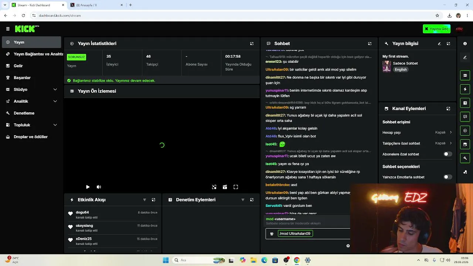Click the edit layout pencil in the right rail
The height and width of the screenshot is (266, 473).
pos(465,57)
